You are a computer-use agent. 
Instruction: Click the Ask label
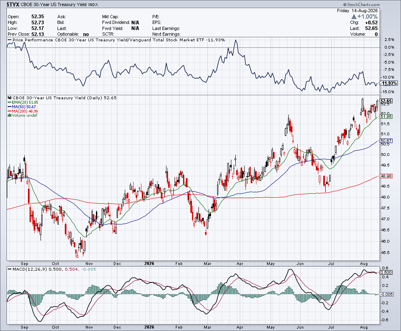point(62,17)
